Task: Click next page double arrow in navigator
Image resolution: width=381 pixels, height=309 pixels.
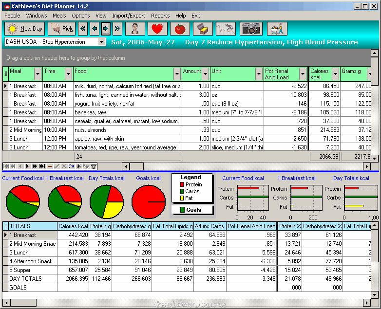Action: pos(35,166)
